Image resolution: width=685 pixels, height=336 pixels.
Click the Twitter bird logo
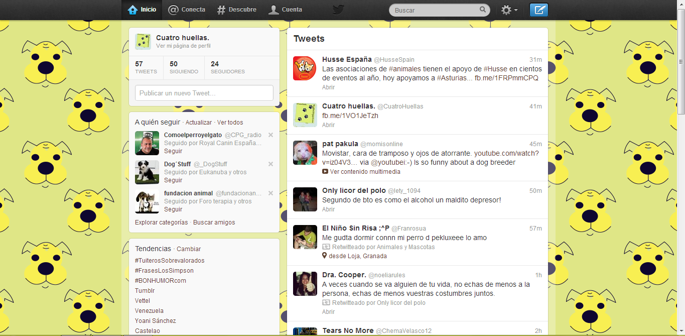[339, 10]
